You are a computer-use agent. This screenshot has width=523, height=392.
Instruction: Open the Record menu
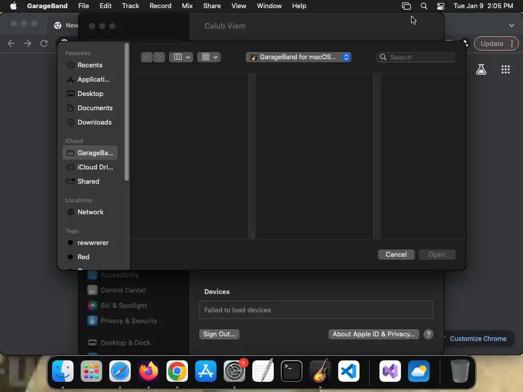(x=160, y=6)
